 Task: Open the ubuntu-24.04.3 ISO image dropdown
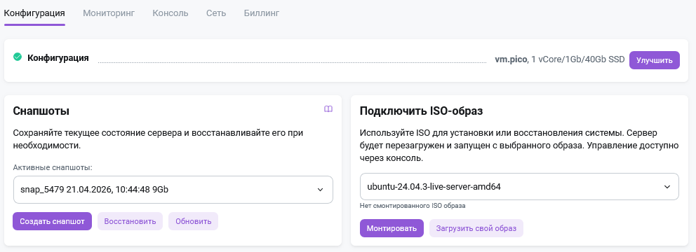(519, 186)
